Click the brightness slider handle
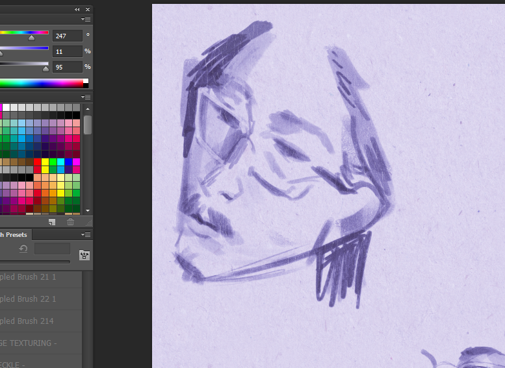This screenshot has height=368, width=505. point(45,69)
